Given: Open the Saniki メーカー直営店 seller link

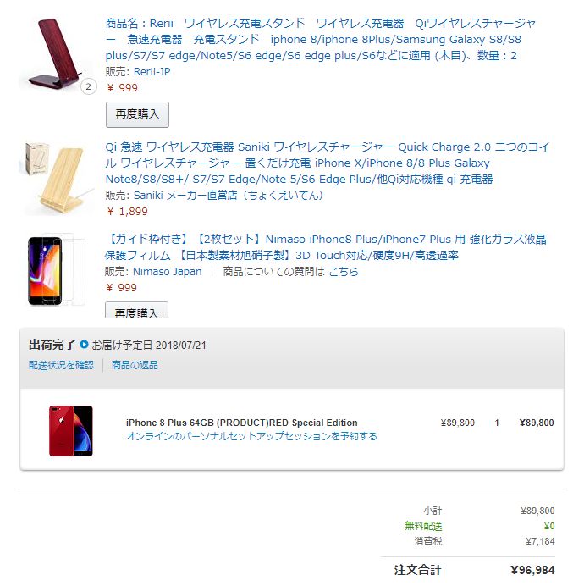Looking at the screenshot, I should (x=228, y=195).
